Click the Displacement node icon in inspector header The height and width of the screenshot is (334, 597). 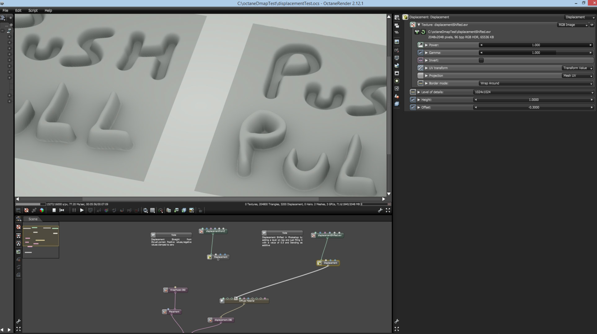point(405,17)
